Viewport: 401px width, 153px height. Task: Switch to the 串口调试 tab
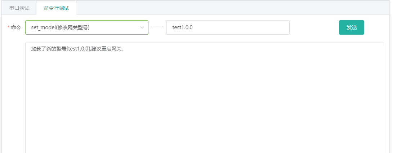[19, 8]
